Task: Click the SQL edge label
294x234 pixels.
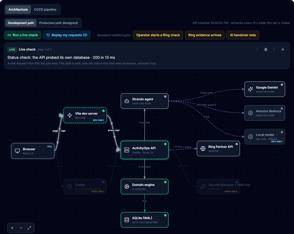Action: point(144,201)
